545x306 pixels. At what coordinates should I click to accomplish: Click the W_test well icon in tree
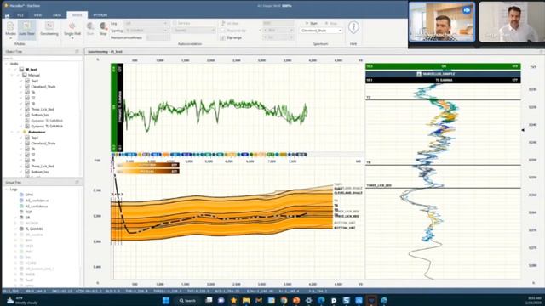[21, 70]
